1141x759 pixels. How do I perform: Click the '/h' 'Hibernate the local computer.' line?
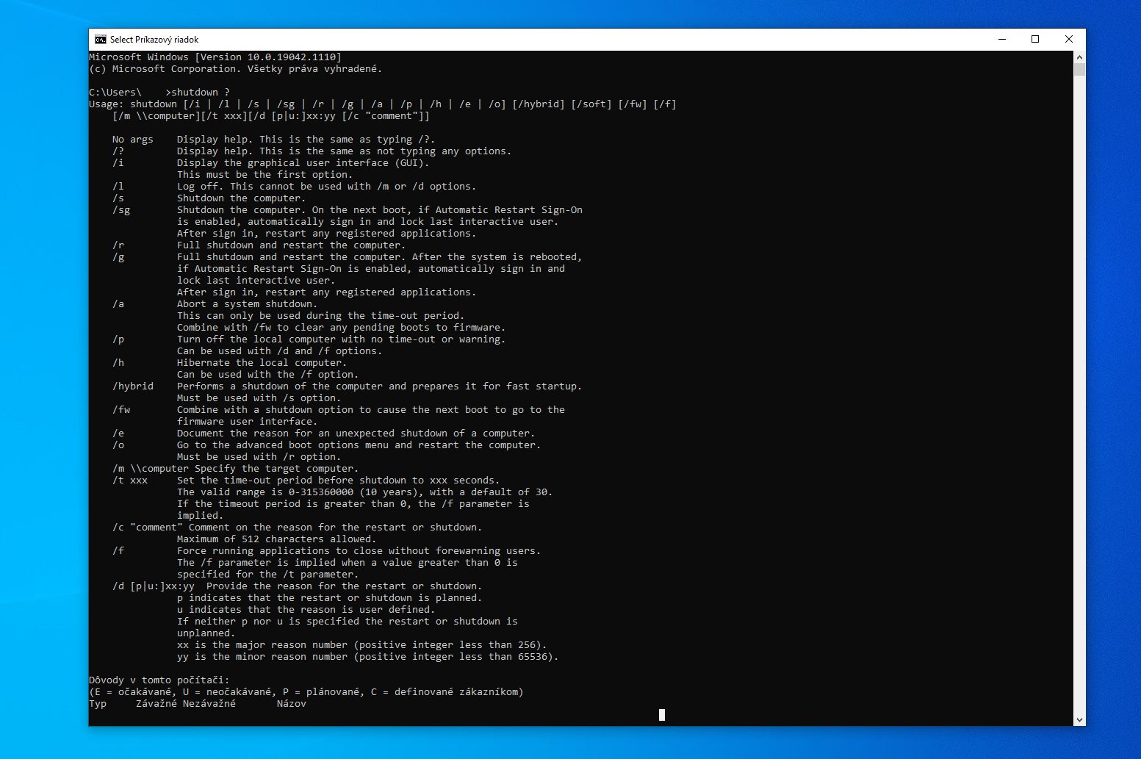tap(230, 363)
